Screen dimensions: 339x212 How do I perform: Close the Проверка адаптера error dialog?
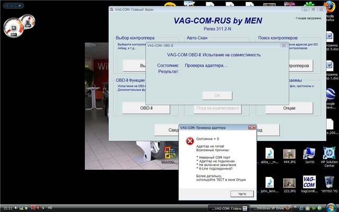252,128
